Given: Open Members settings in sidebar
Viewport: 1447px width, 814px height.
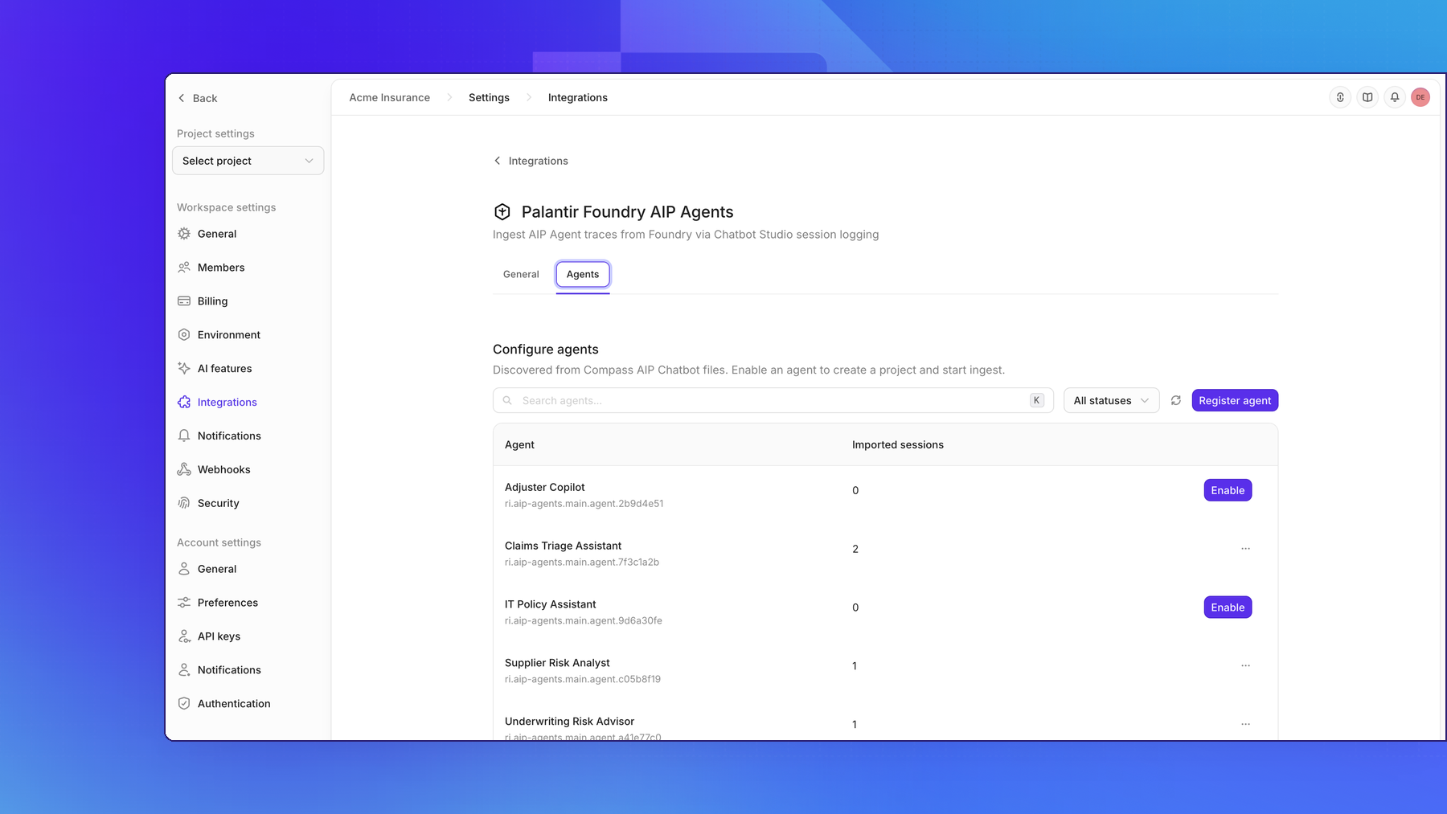Looking at the screenshot, I should 221,268.
